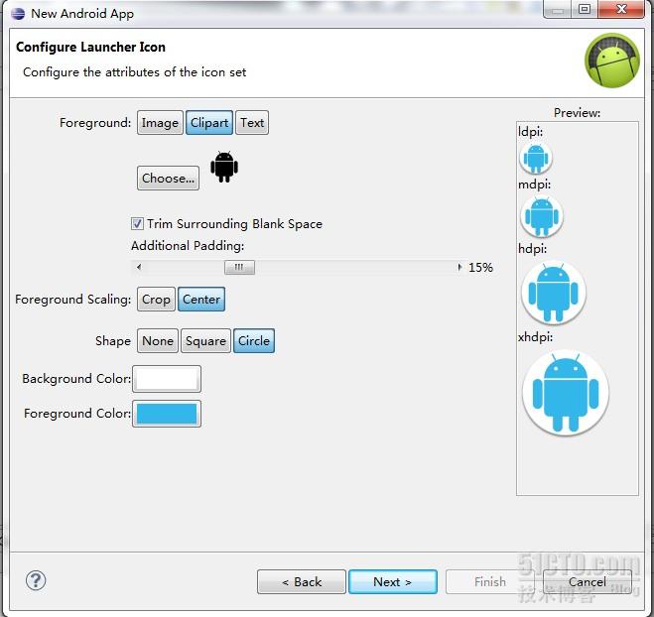Select the Image foreground option

[x=160, y=123]
